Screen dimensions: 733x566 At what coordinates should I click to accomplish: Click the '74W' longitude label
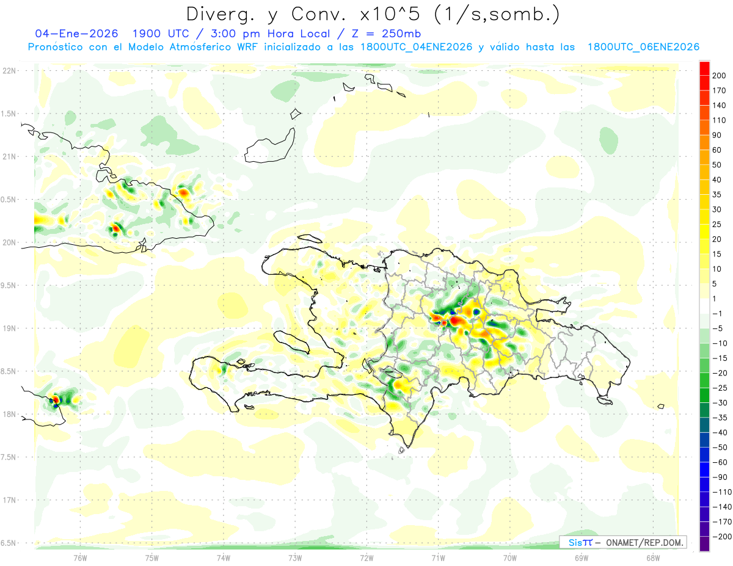click(x=224, y=557)
